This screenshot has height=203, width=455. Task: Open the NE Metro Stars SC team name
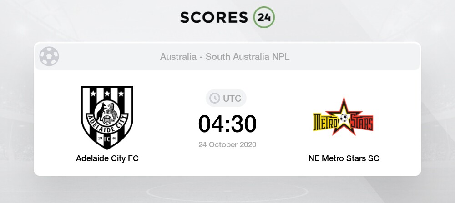344,158
